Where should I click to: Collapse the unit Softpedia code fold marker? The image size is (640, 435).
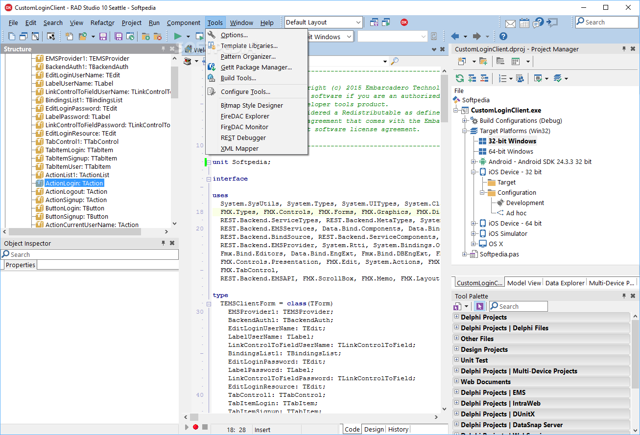pos(209,162)
